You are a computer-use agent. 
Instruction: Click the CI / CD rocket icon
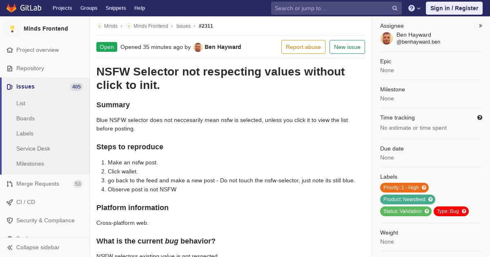[10, 202]
